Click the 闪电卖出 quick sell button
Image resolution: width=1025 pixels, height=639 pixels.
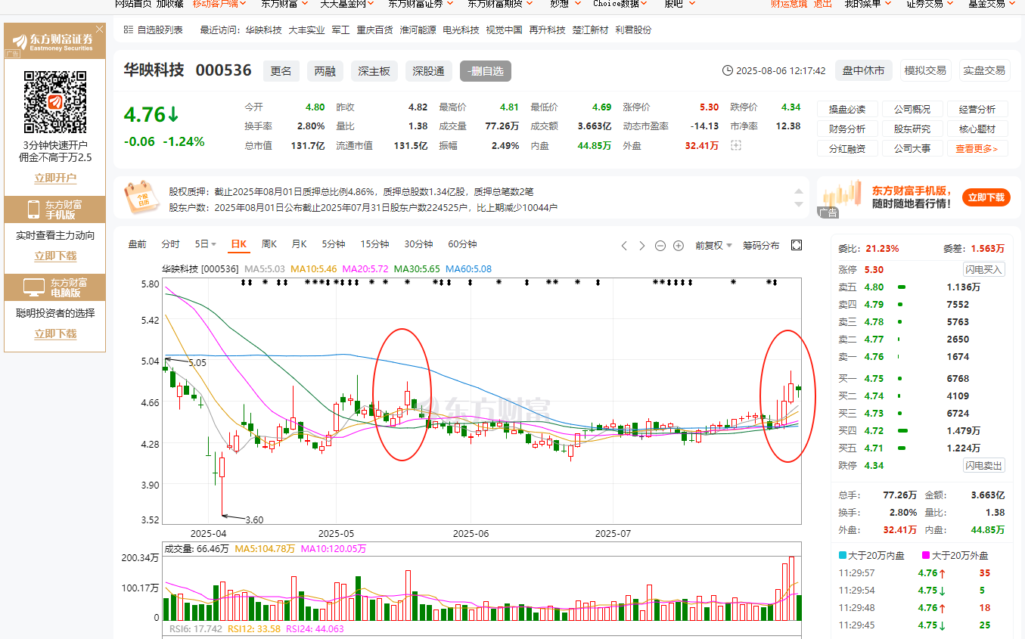point(983,465)
